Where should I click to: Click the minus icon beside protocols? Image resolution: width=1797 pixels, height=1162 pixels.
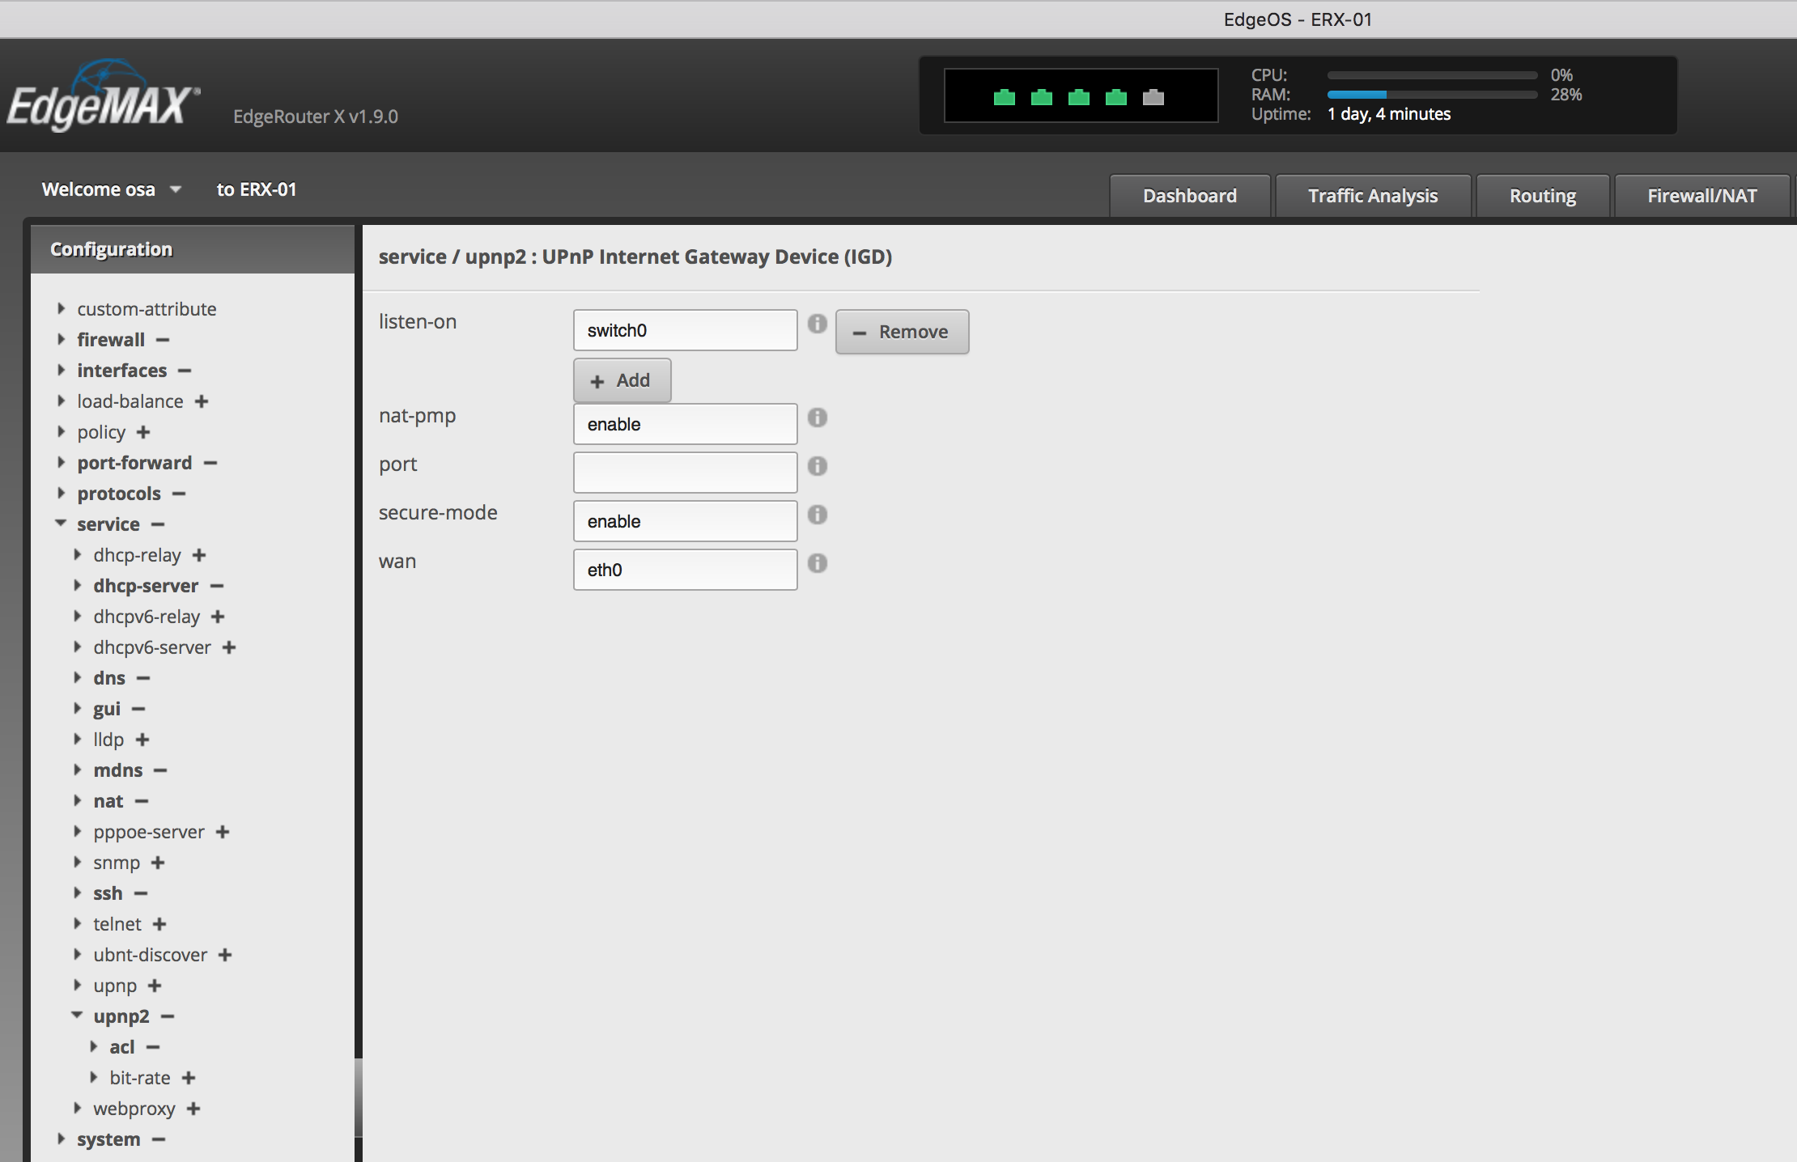pos(179,494)
